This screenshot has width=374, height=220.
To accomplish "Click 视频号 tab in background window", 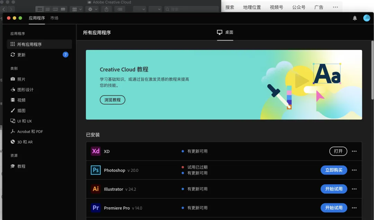I will [x=276, y=7].
